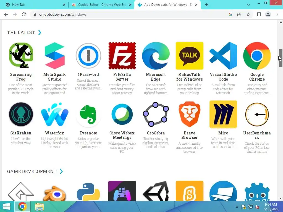Bookmark this page with the star icon
Screen dimensions: 283x212
tap(248, 14)
